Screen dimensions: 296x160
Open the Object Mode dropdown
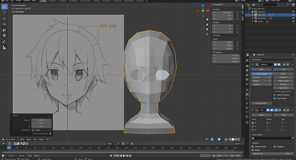(10, 139)
